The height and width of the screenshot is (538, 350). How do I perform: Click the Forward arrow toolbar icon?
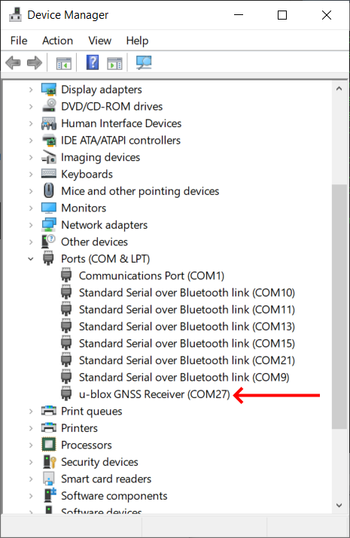coord(35,62)
